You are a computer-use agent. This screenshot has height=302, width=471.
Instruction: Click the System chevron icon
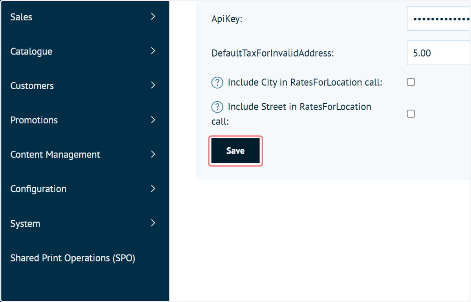pos(153,223)
